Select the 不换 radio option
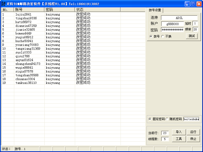Screen dimensions: 203x152 (x=163, y=36)
